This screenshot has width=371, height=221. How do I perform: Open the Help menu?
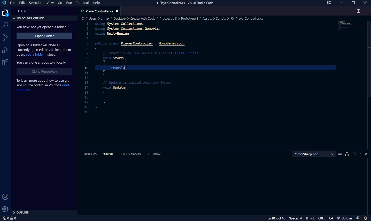point(96,3)
